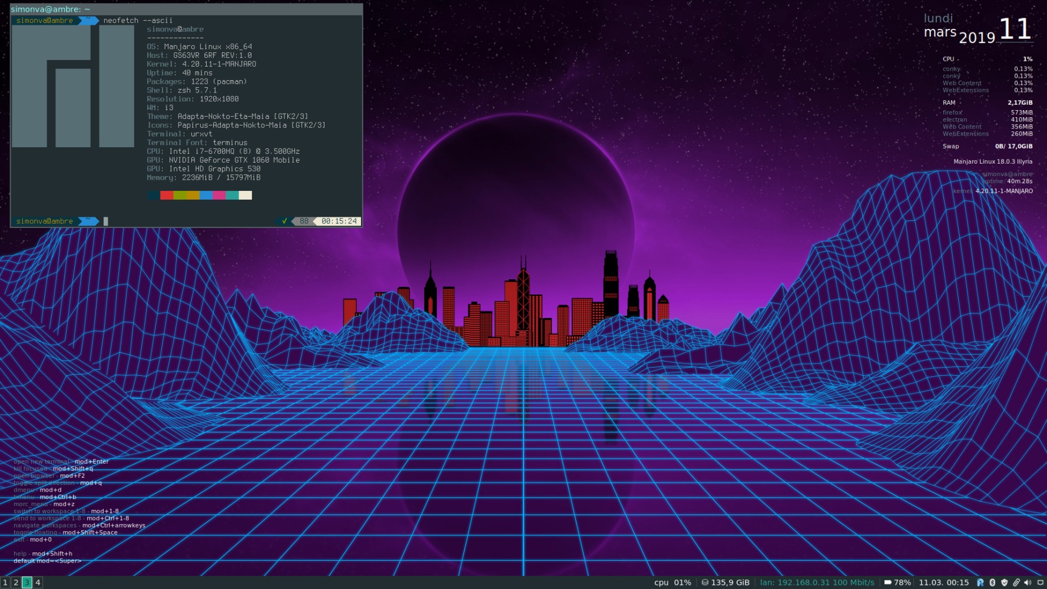The height and width of the screenshot is (589, 1047).
Task: Click the red color block in neofetch
Action: click(x=167, y=196)
